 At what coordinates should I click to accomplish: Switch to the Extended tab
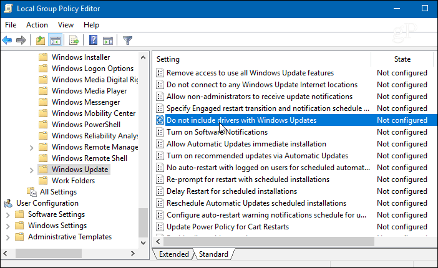pos(173,254)
